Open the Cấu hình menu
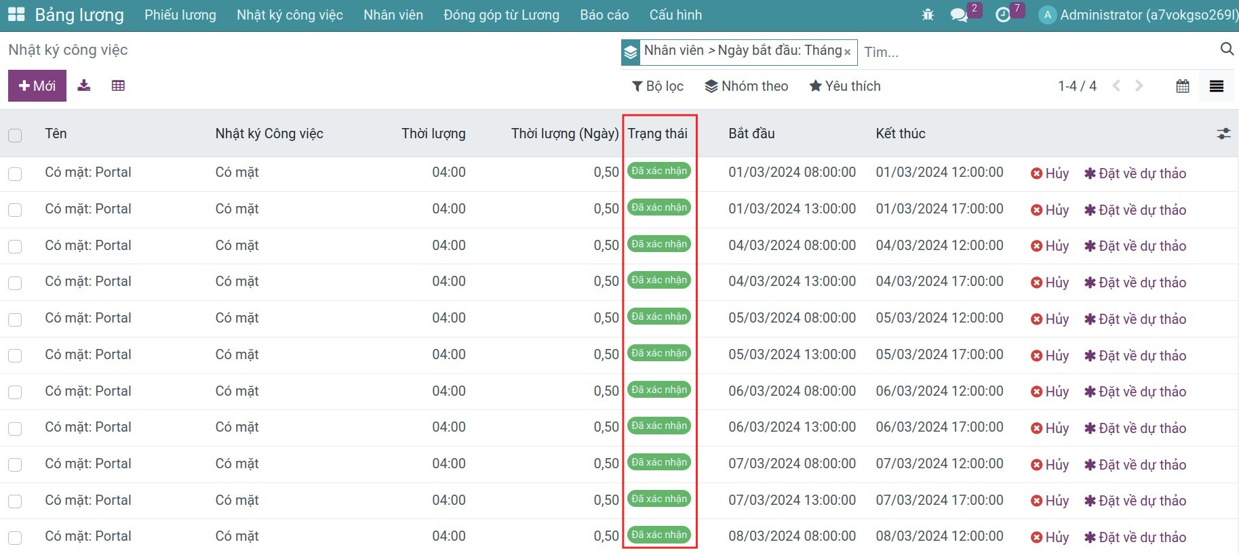 click(675, 15)
